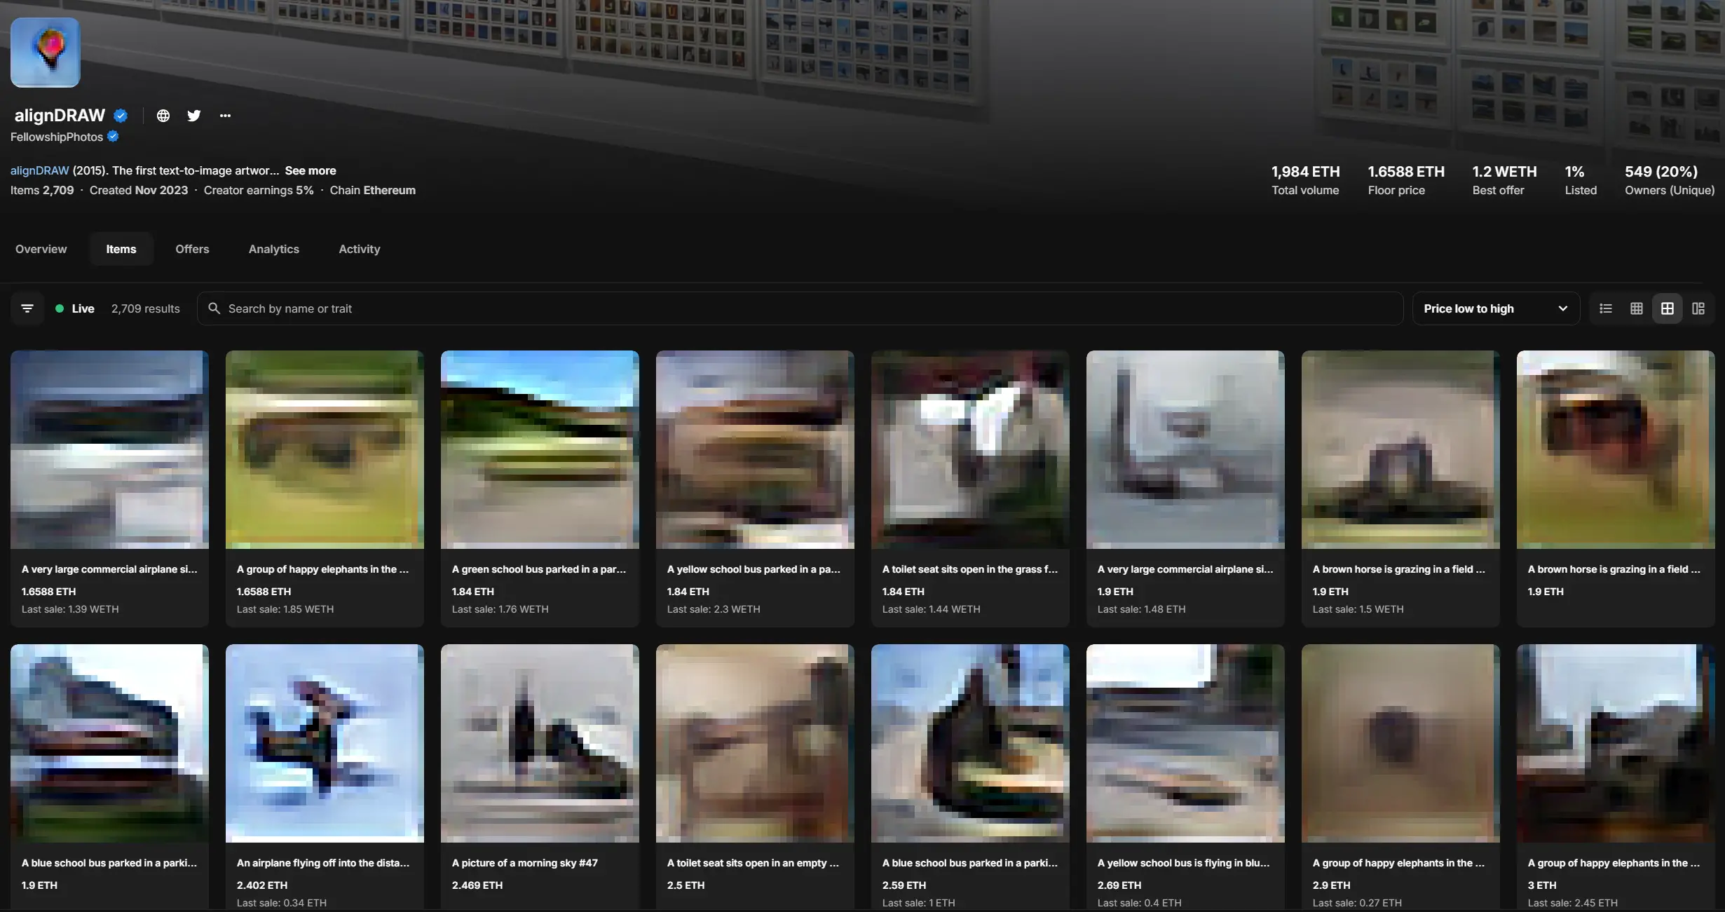The width and height of the screenshot is (1725, 912).
Task: Open the filter panel icon
Action: point(27,308)
